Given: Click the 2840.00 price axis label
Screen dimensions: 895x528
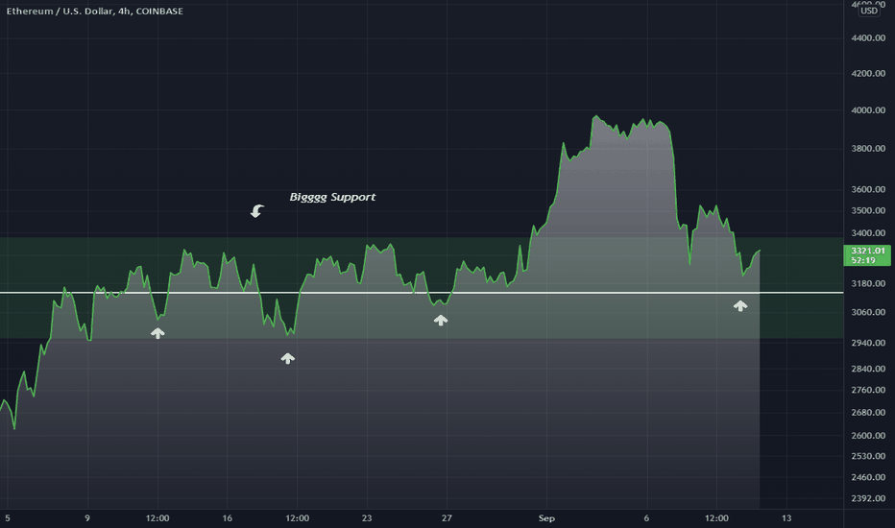Looking at the screenshot, I should (x=868, y=369).
